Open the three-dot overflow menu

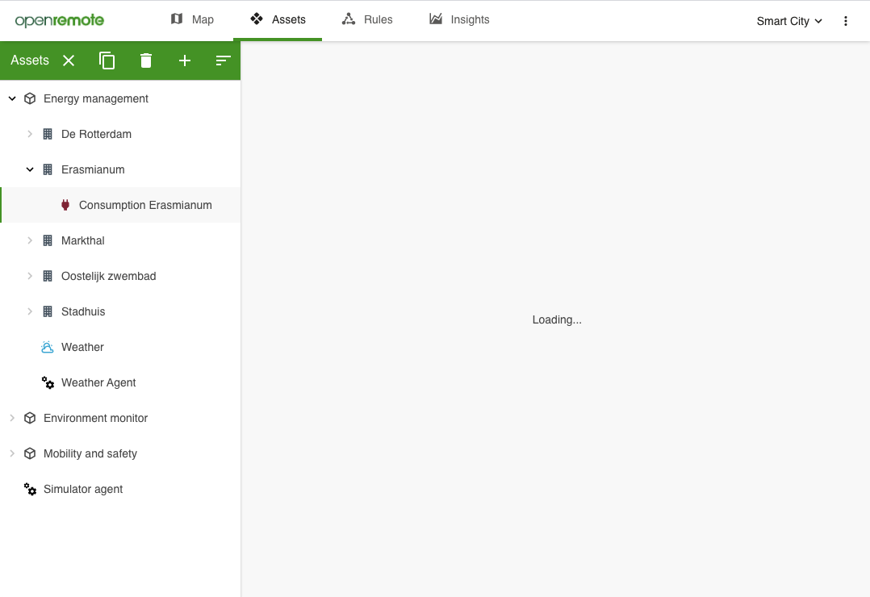click(x=846, y=21)
